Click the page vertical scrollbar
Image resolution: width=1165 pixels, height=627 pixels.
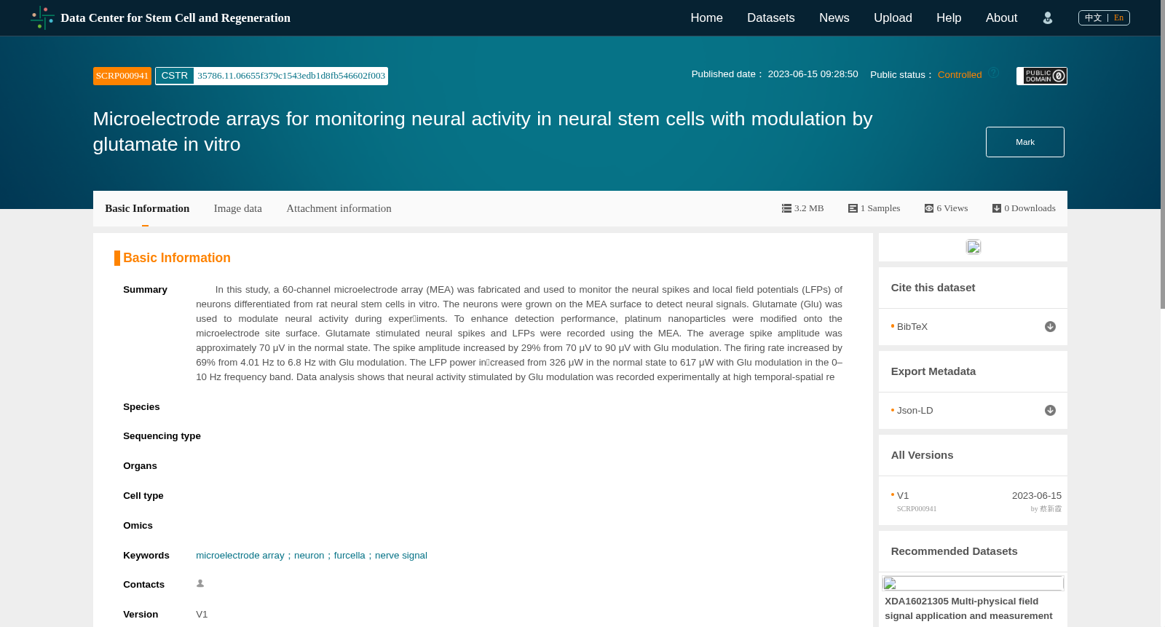coord(1162,154)
